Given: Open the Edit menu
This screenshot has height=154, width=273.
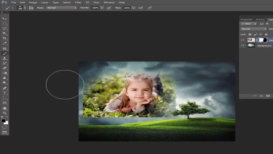Looking at the screenshot, I should tap(23, 3).
